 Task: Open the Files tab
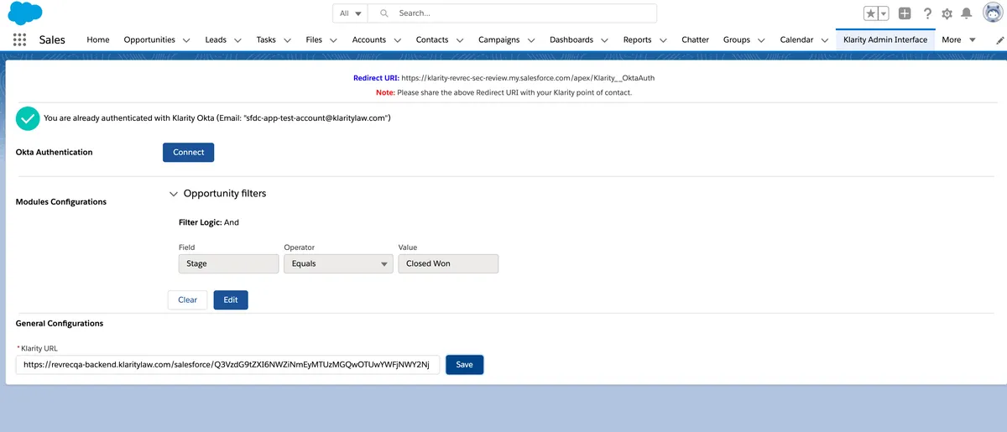pyautogui.click(x=314, y=39)
